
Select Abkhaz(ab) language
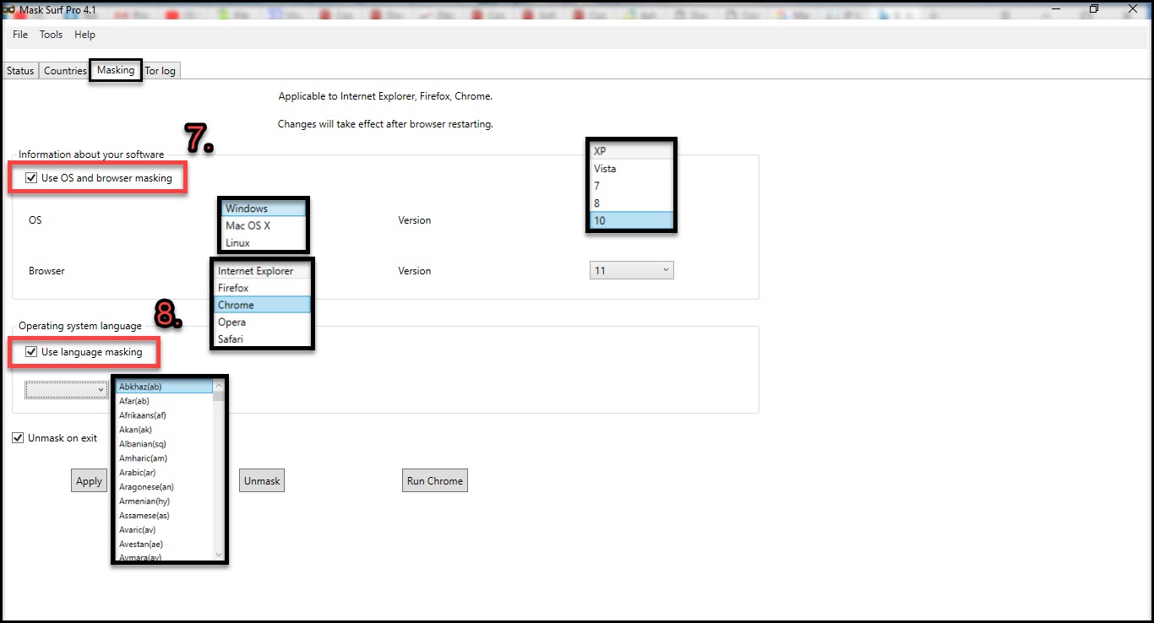(x=164, y=387)
